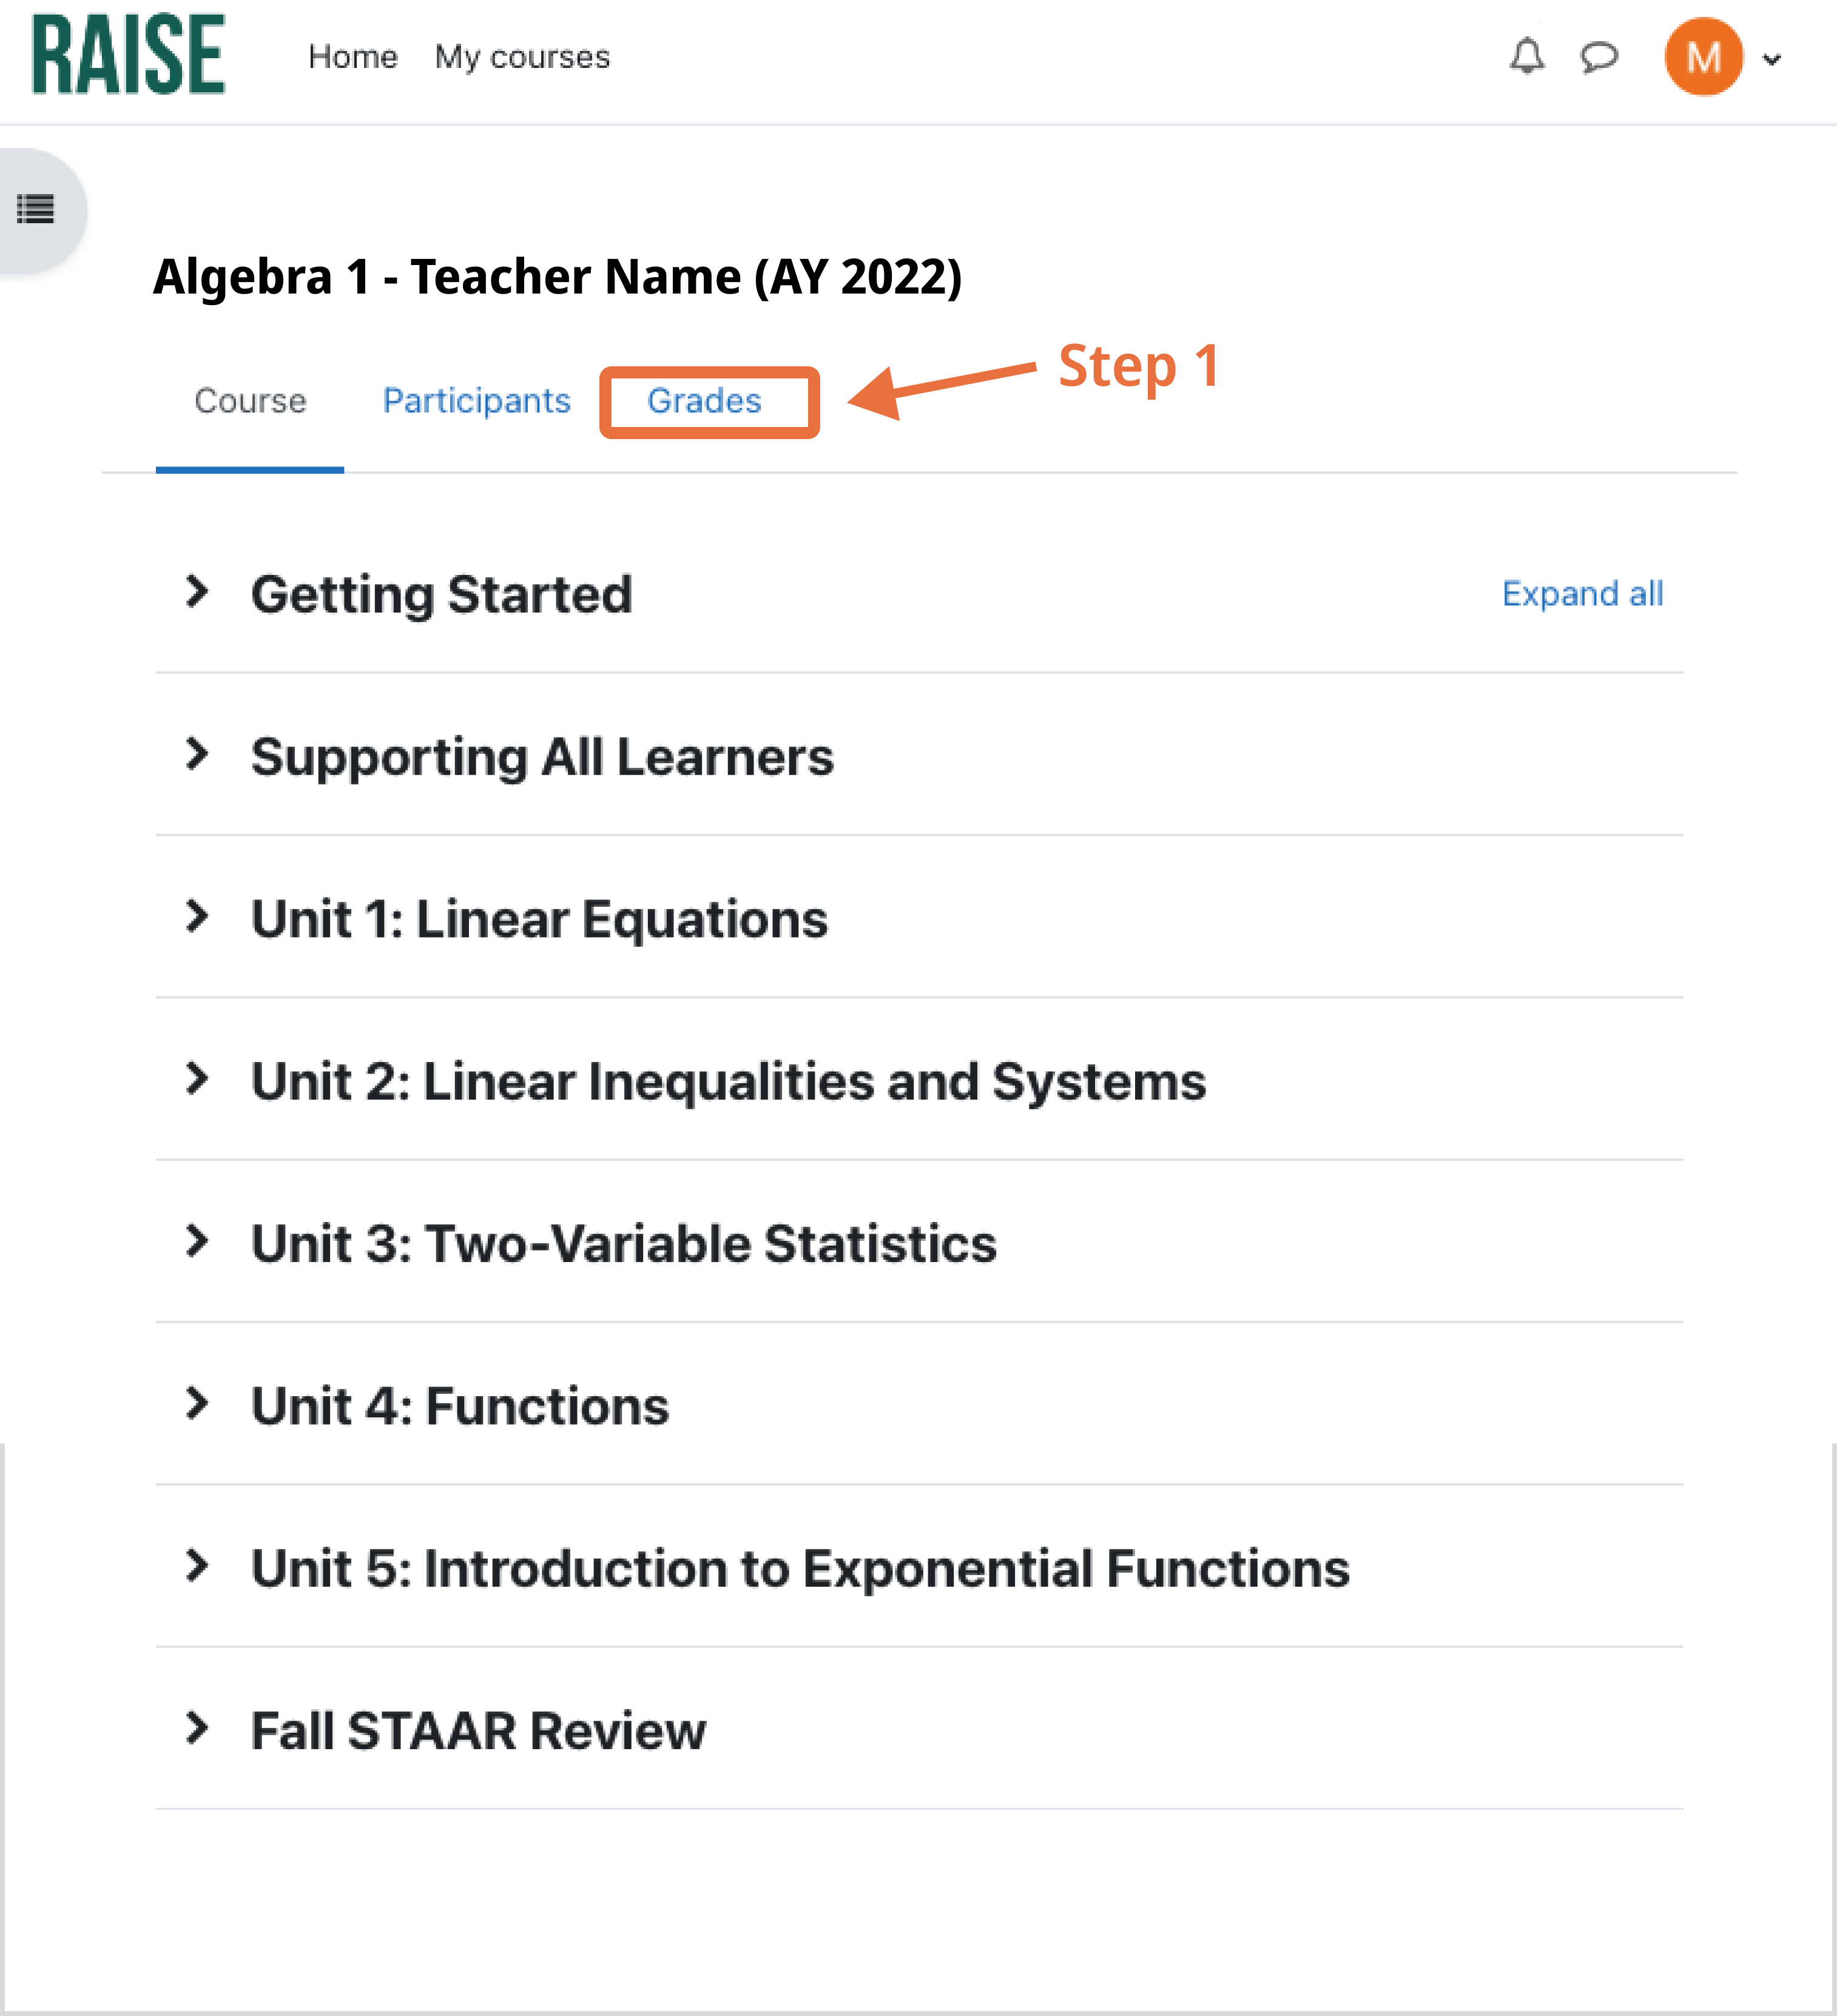Expand Supporting All Learners chevron
Screen dimensions: 1837x2016
point(197,754)
